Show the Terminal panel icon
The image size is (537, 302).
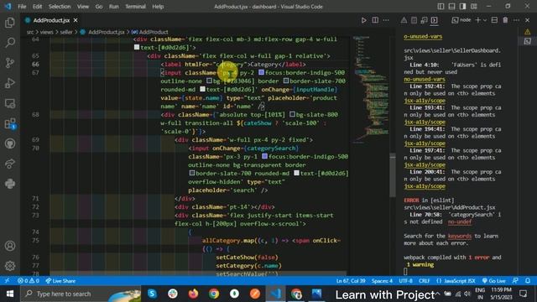(435, 20)
